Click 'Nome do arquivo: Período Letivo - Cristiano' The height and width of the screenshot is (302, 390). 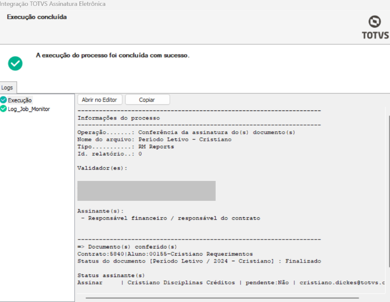click(x=154, y=140)
